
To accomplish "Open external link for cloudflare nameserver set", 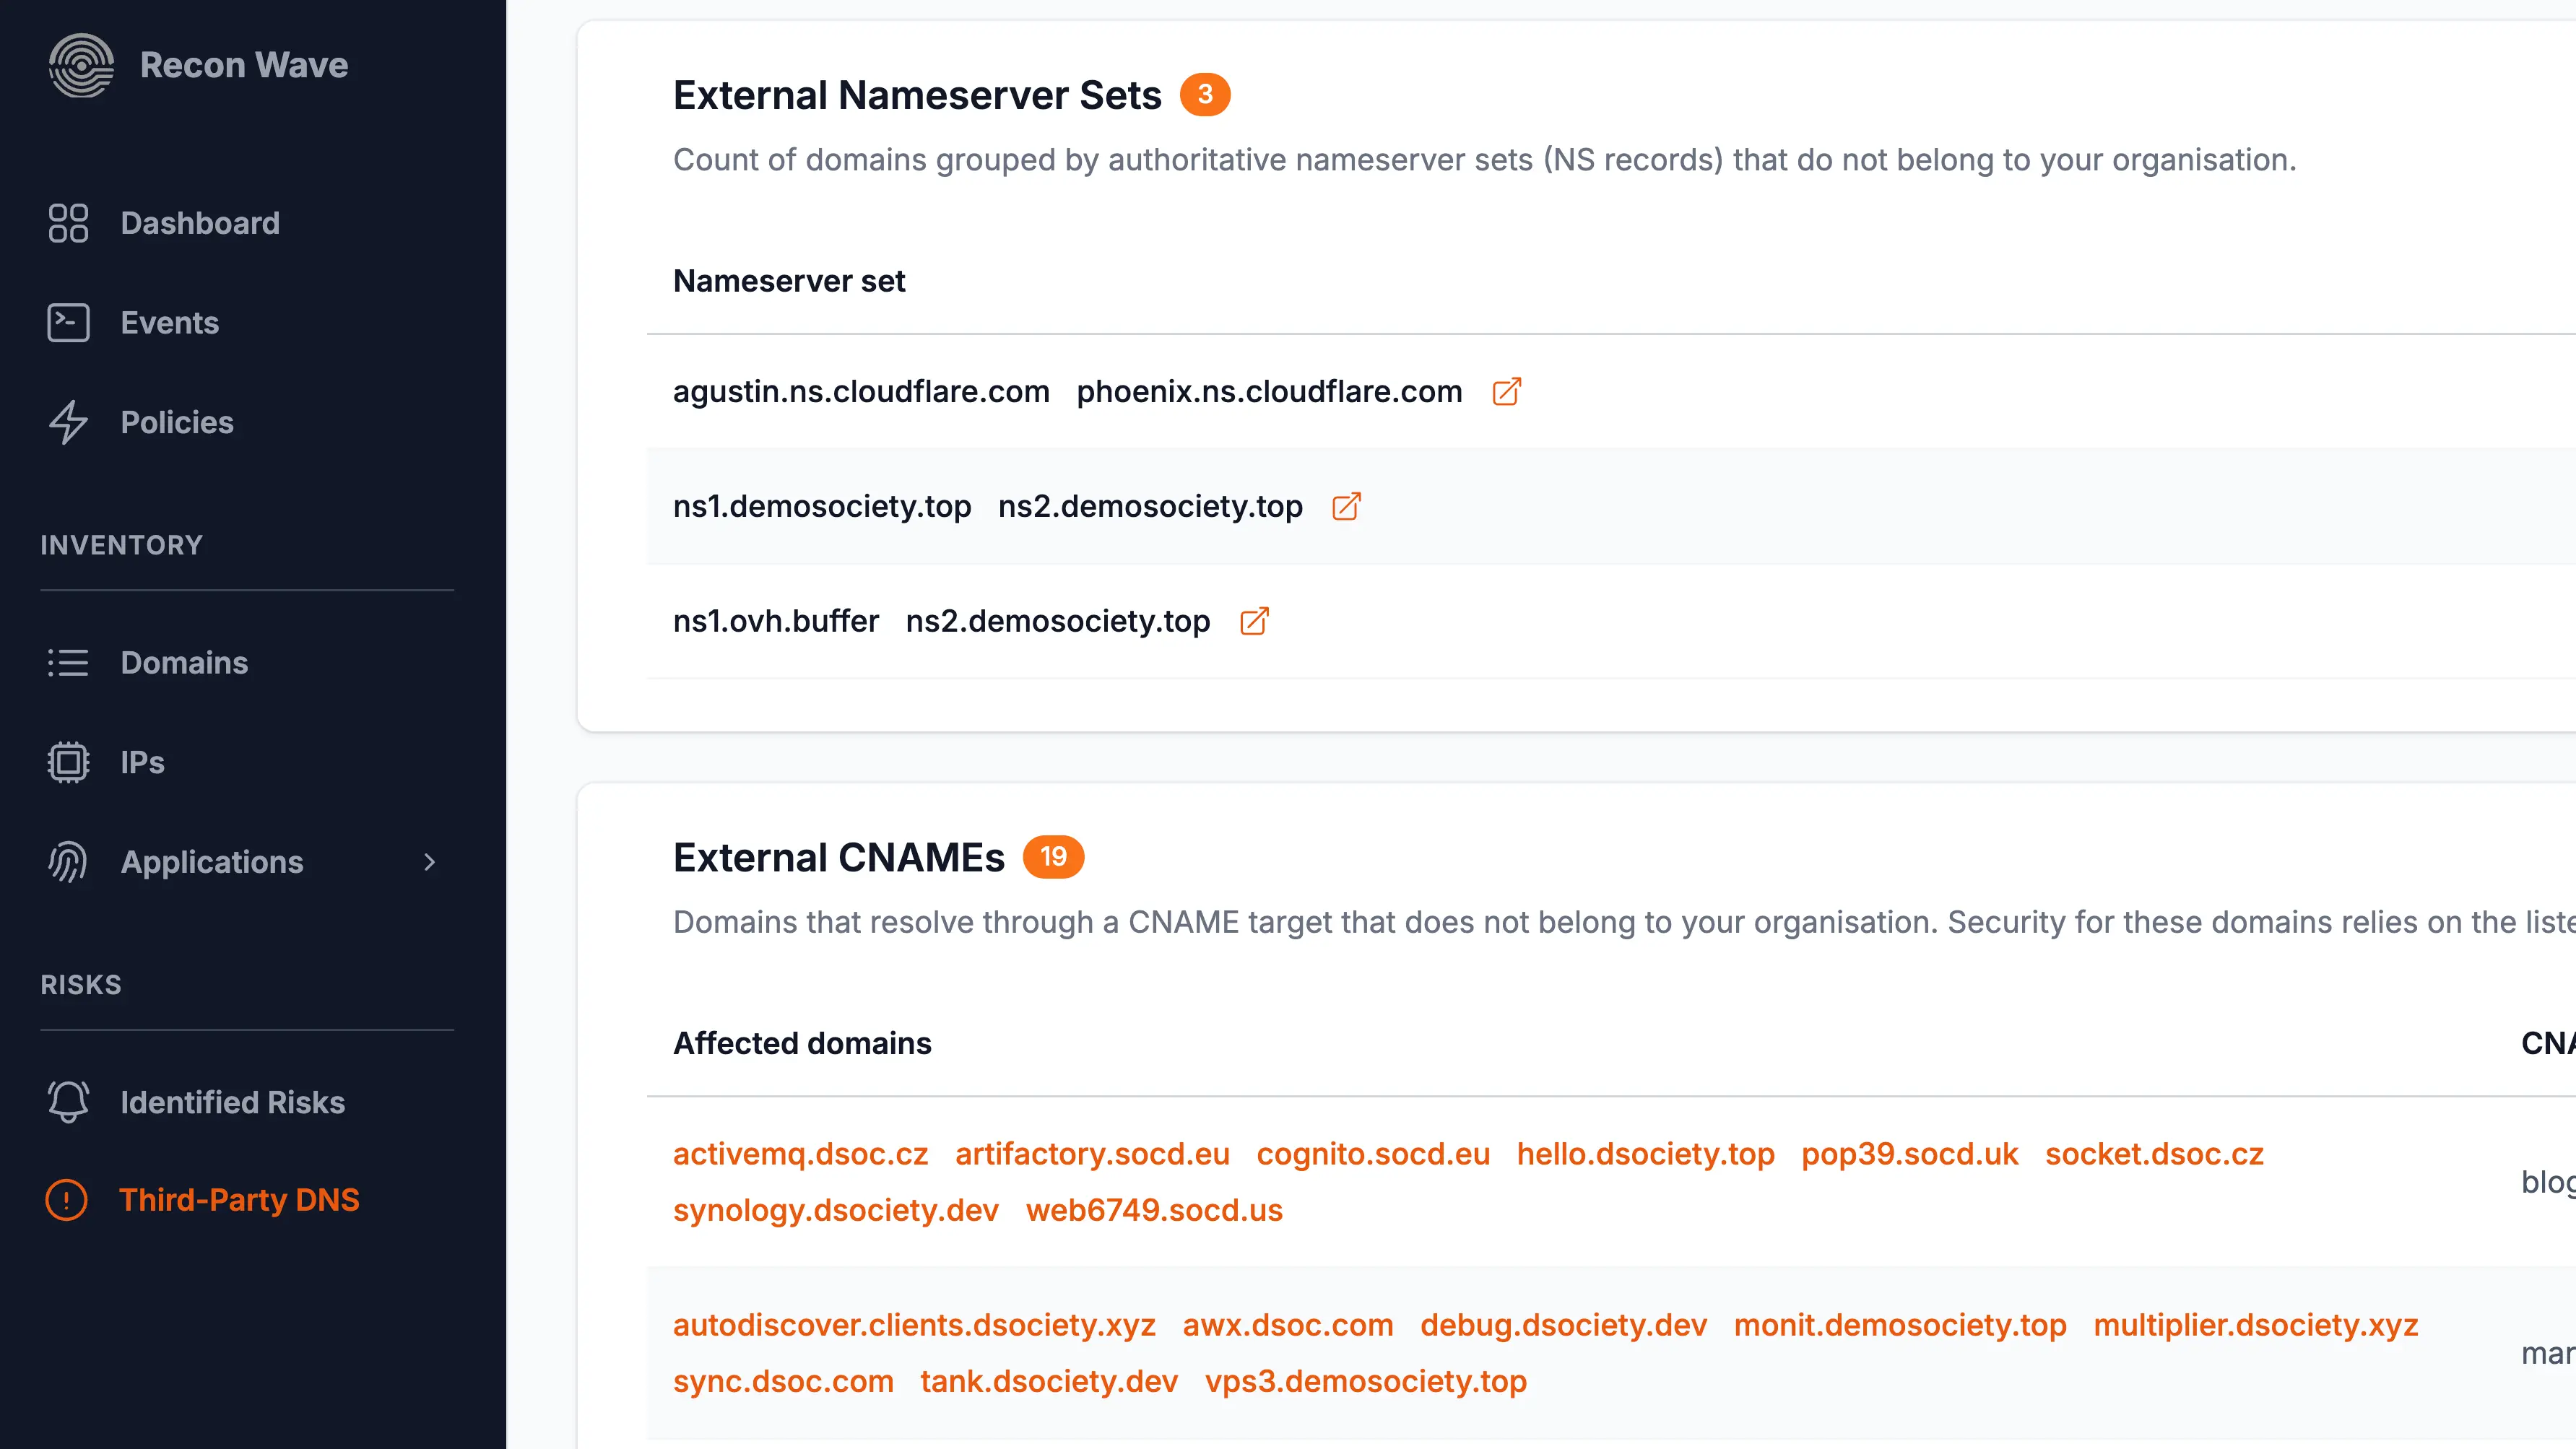I will (x=1507, y=391).
